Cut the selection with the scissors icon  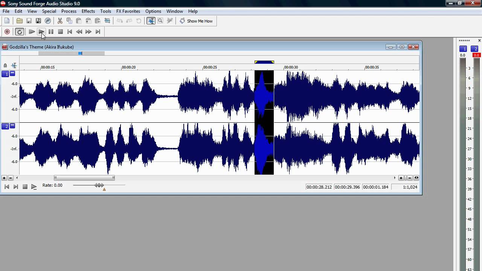point(60,21)
